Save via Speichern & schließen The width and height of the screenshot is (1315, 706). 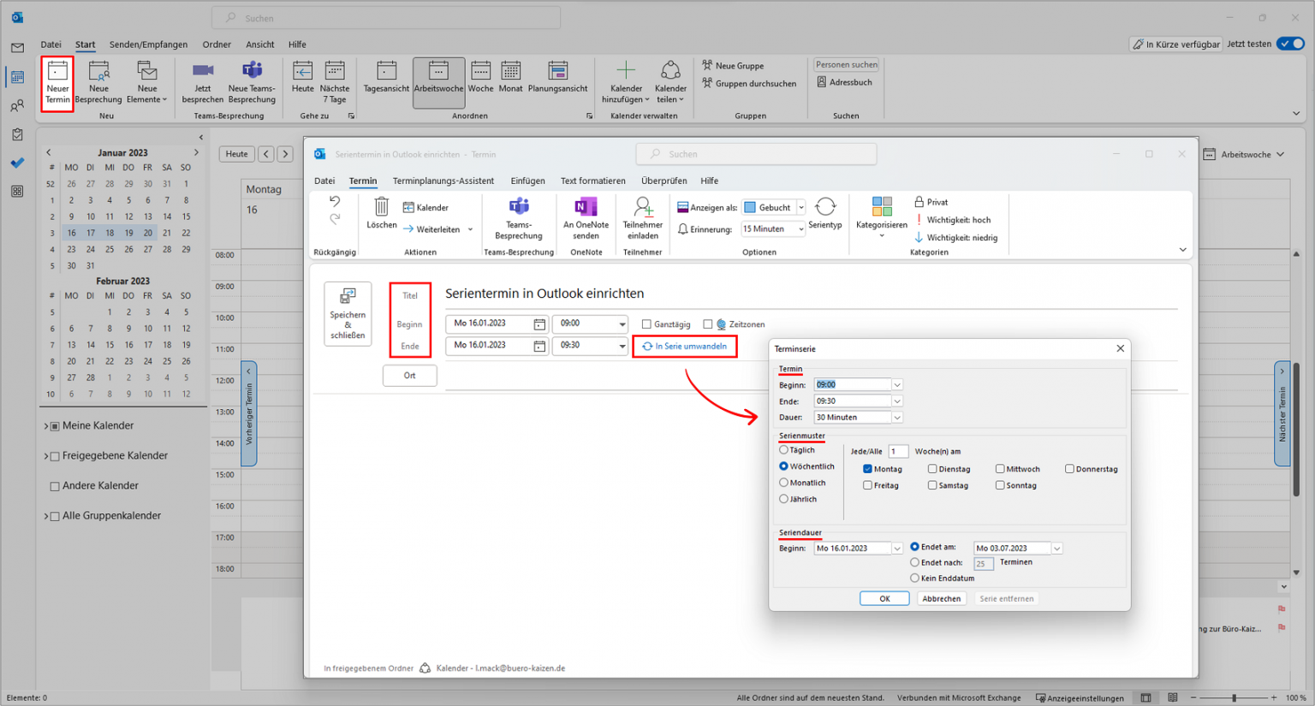(x=348, y=314)
